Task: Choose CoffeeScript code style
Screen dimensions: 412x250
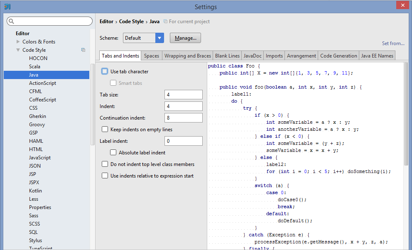Action: point(42,99)
